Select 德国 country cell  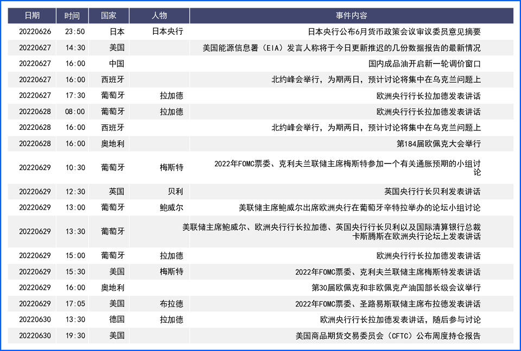click(x=117, y=319)
